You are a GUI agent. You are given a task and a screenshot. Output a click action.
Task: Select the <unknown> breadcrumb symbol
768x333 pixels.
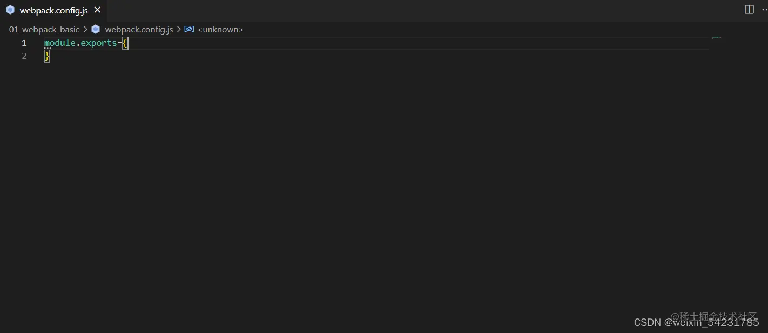pyautogui.click(x=220, y=29)
